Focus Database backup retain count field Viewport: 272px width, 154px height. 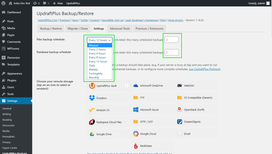172,52
